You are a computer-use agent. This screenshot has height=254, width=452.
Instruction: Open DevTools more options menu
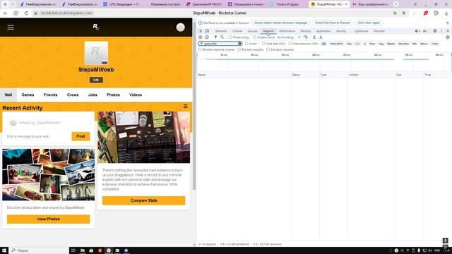tap(441, 31)
